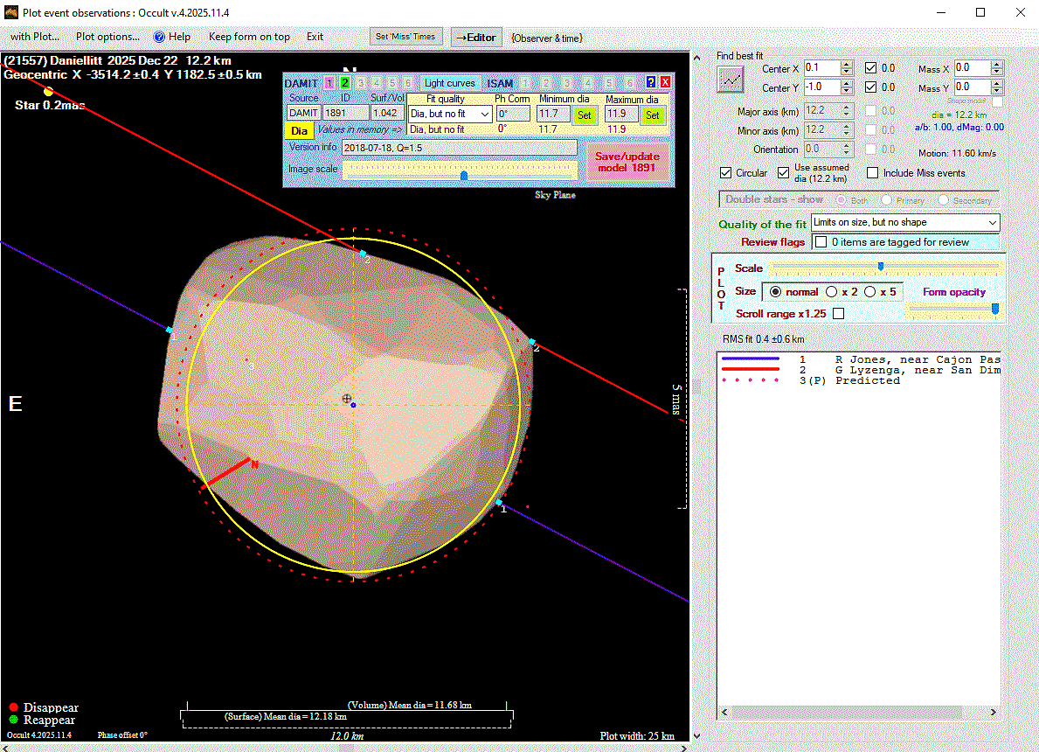Toggle Scroll range x1.25 checkbox

pos(839,313)
